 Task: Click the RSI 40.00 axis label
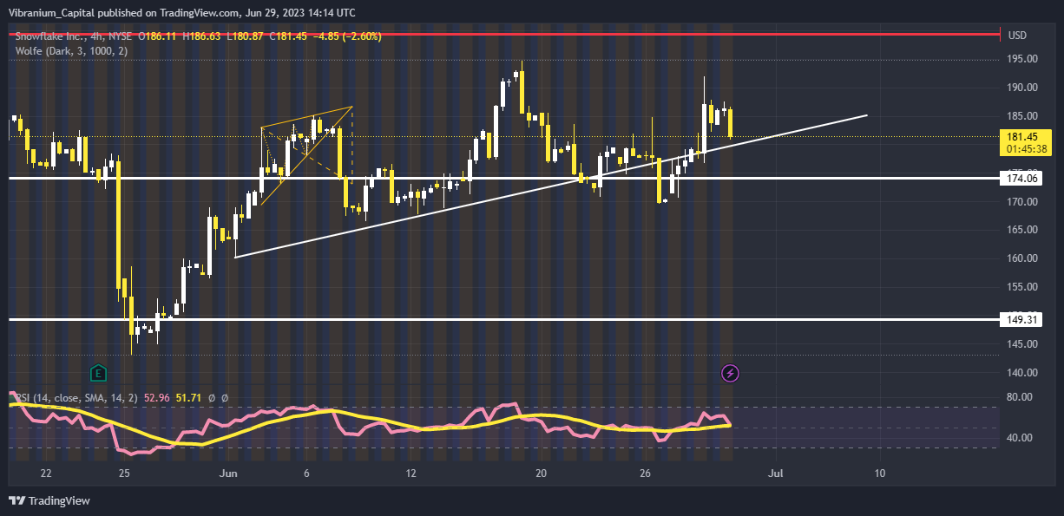click(x=1020, y=438)
